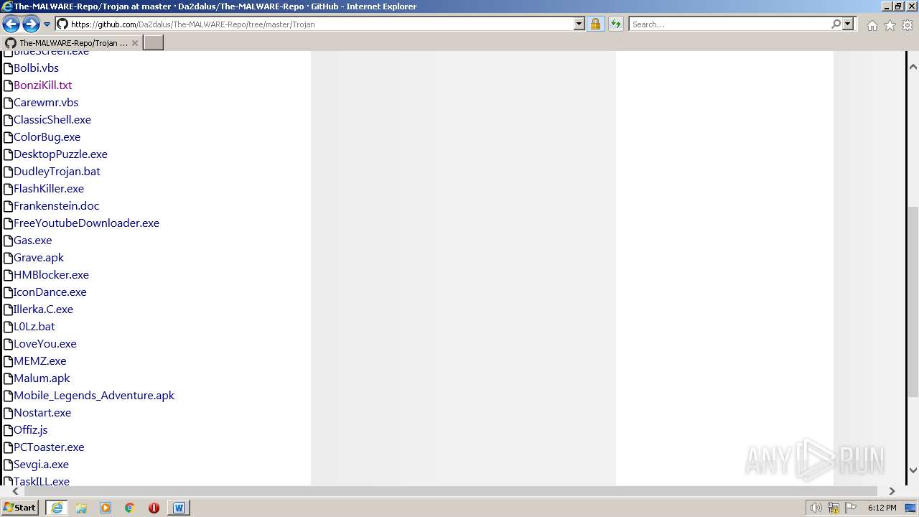Go back with the browser Back arrow
The height and width of the screenshot is (517, 919).
coord(11,24)
